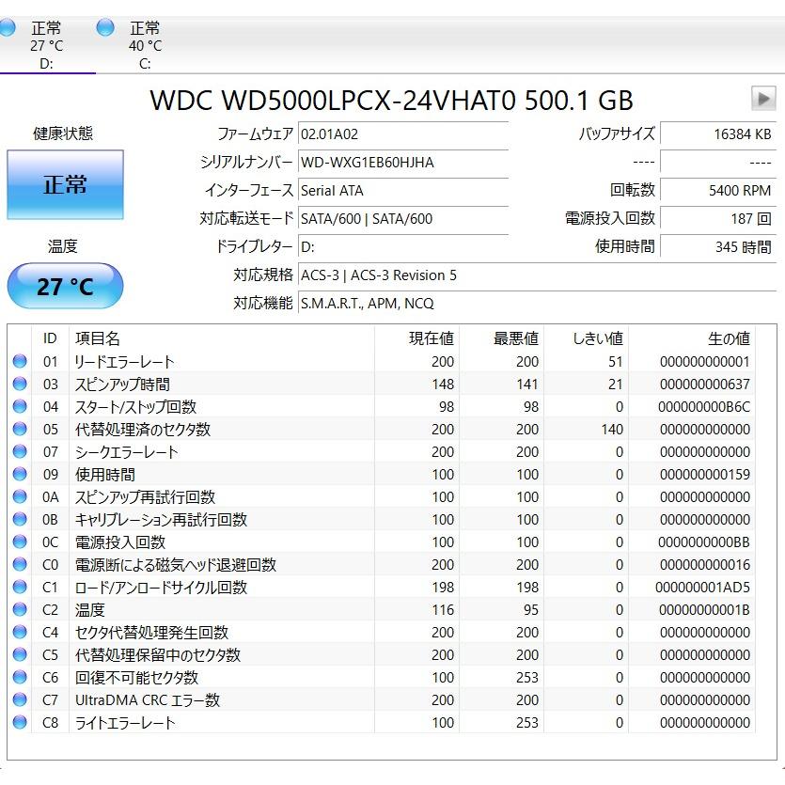This screenshot has height=785, width=785.
Task: Select the スタート/ストップ回数 attribute name
Action: pos(135,406)
